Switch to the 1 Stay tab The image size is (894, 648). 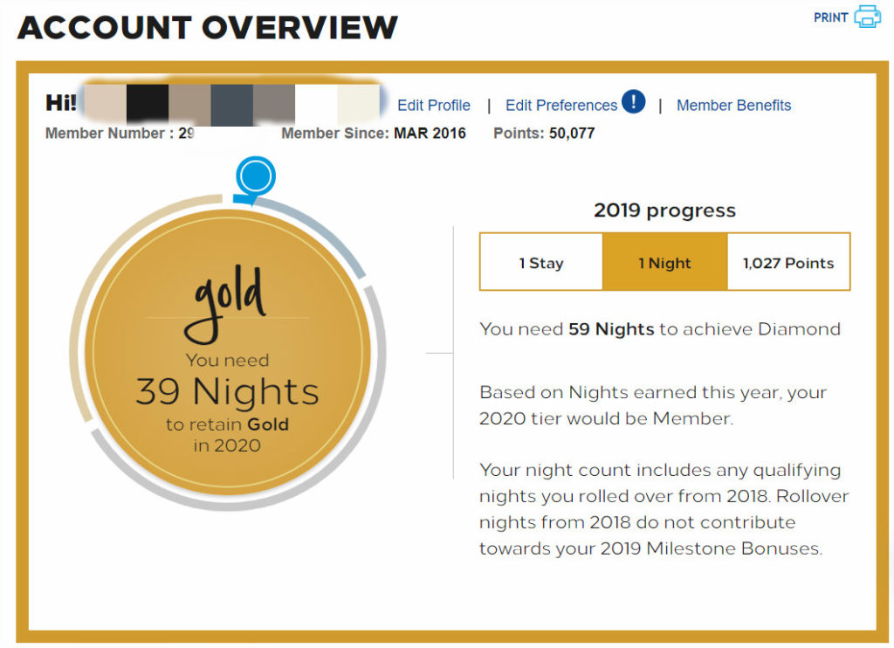pyautogui.click(x=541, y=263)
